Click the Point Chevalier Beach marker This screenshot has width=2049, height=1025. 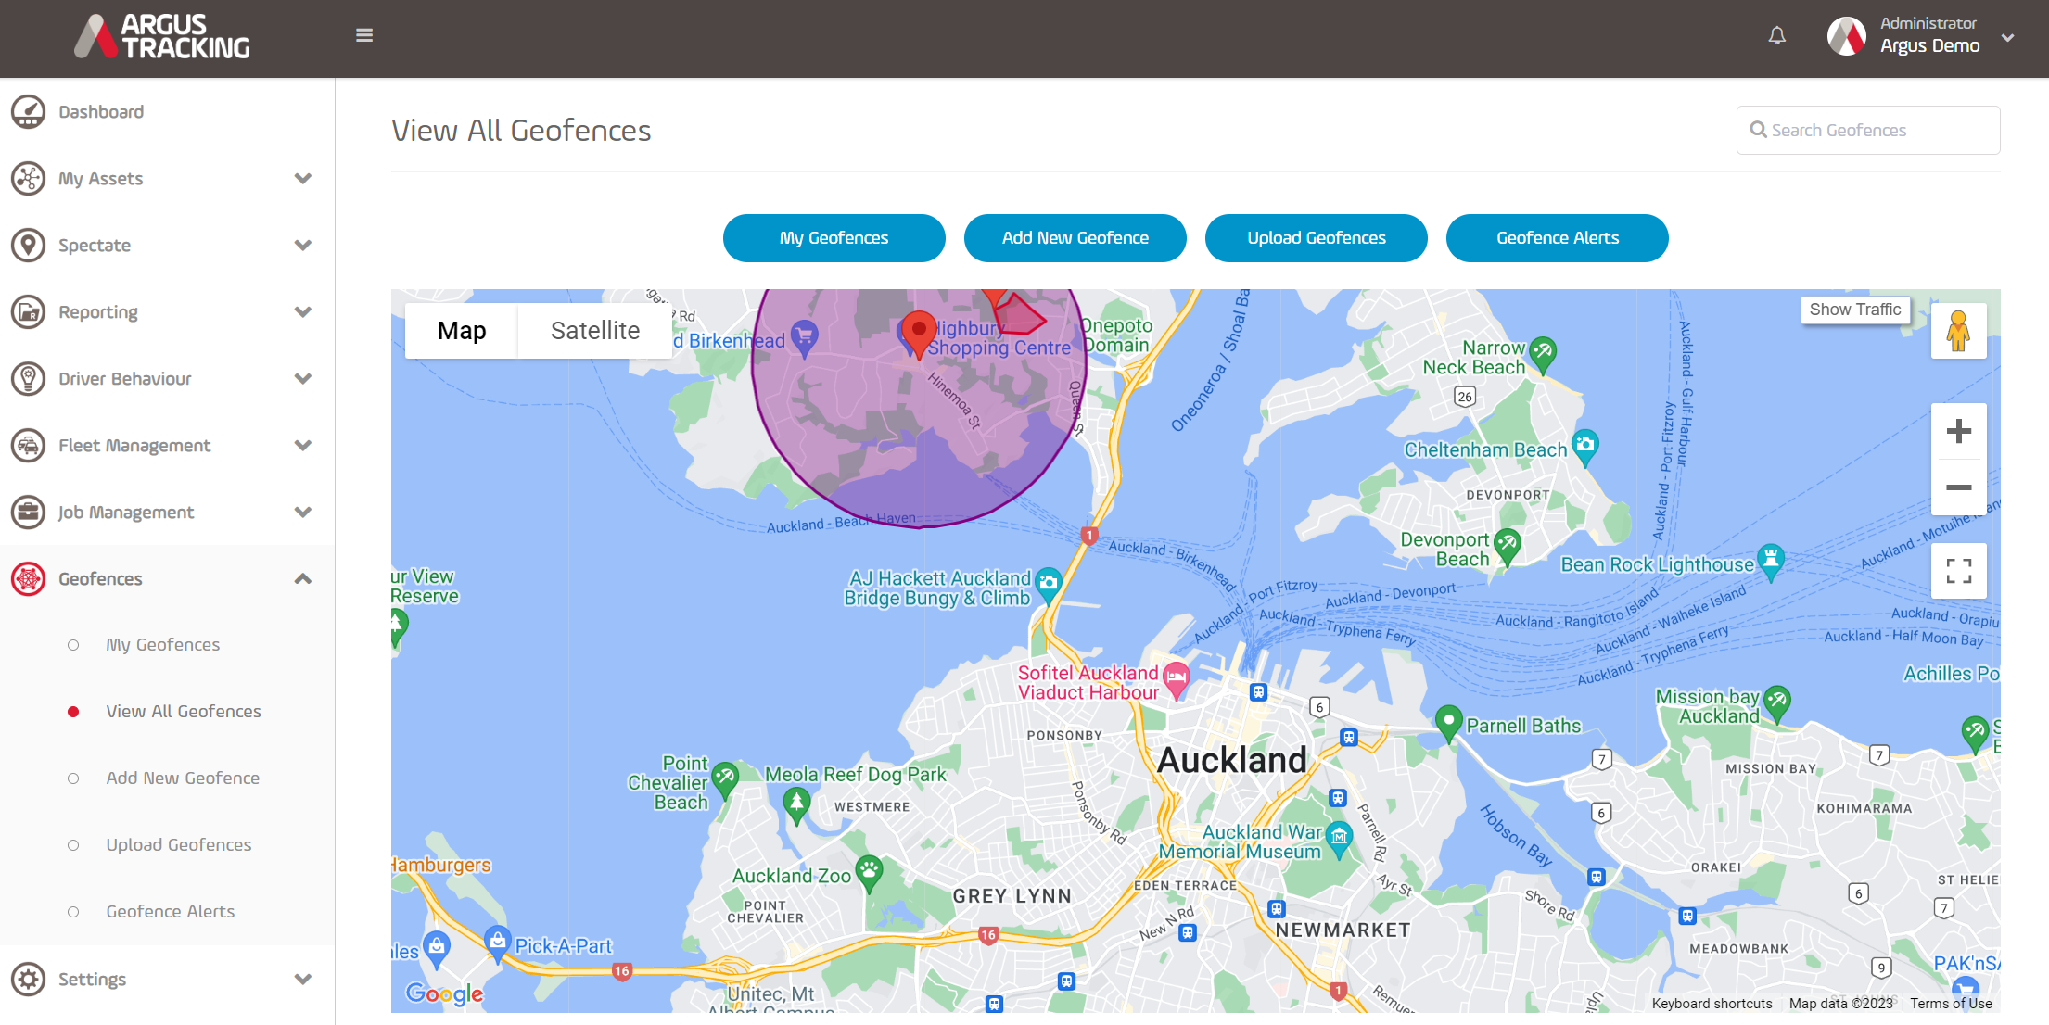(x=725, y=778)
